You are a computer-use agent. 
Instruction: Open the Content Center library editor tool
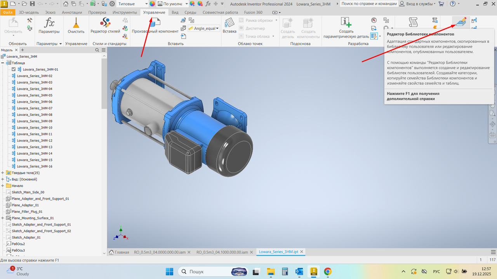click(x=461, y=22)
